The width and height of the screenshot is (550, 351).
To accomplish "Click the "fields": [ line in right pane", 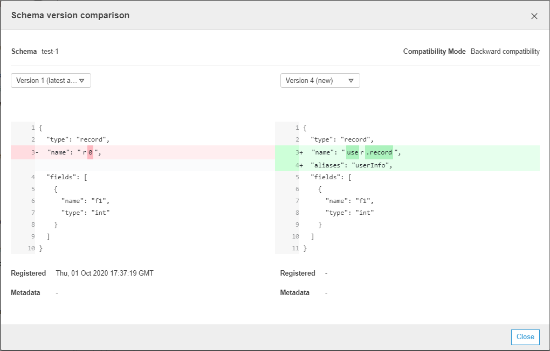I will 331,177.
